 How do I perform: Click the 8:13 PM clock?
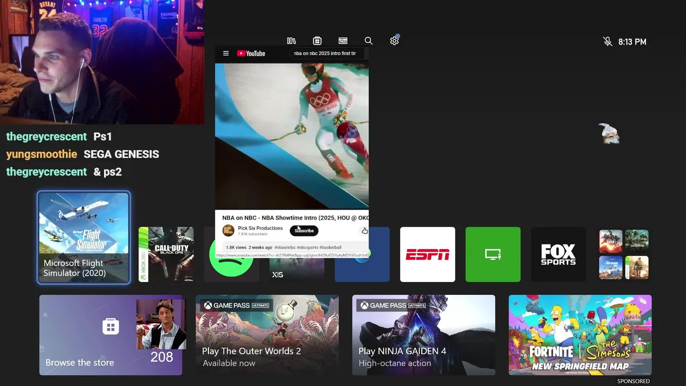tap(632, 42)
